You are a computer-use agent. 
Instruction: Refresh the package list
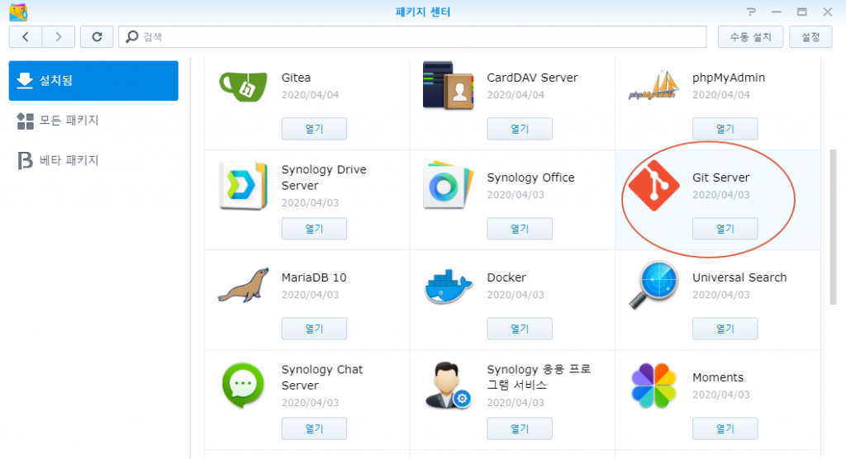[97, 36]
